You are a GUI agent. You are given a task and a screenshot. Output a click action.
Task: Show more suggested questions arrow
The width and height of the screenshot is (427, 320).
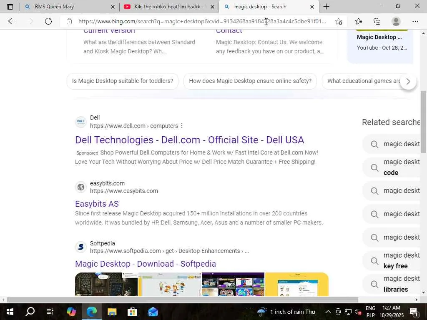pyautogui.click(x=408, y=81)
